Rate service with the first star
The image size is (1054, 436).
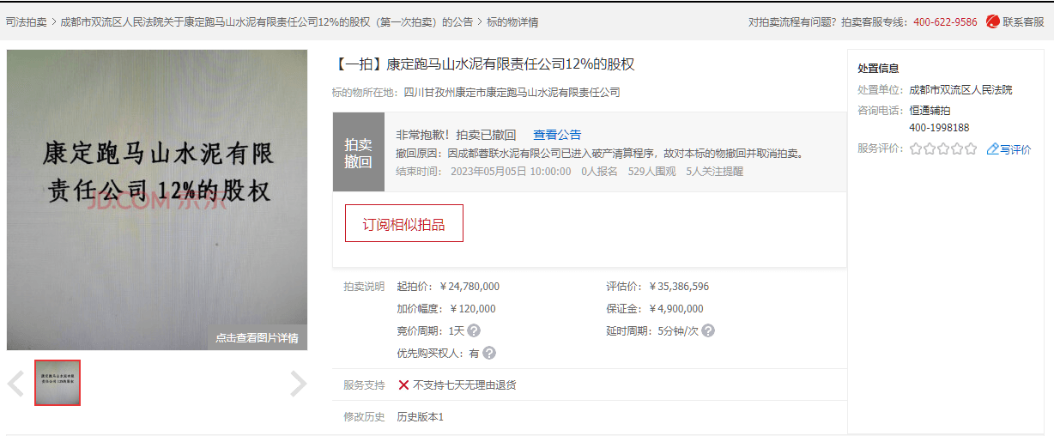[x=916, y=149]
